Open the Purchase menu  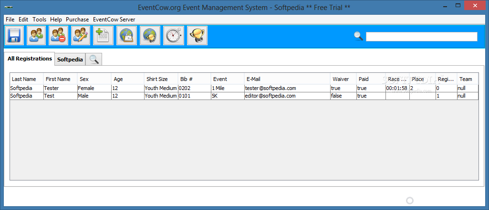pyautogui.click(x=77, y=20)
